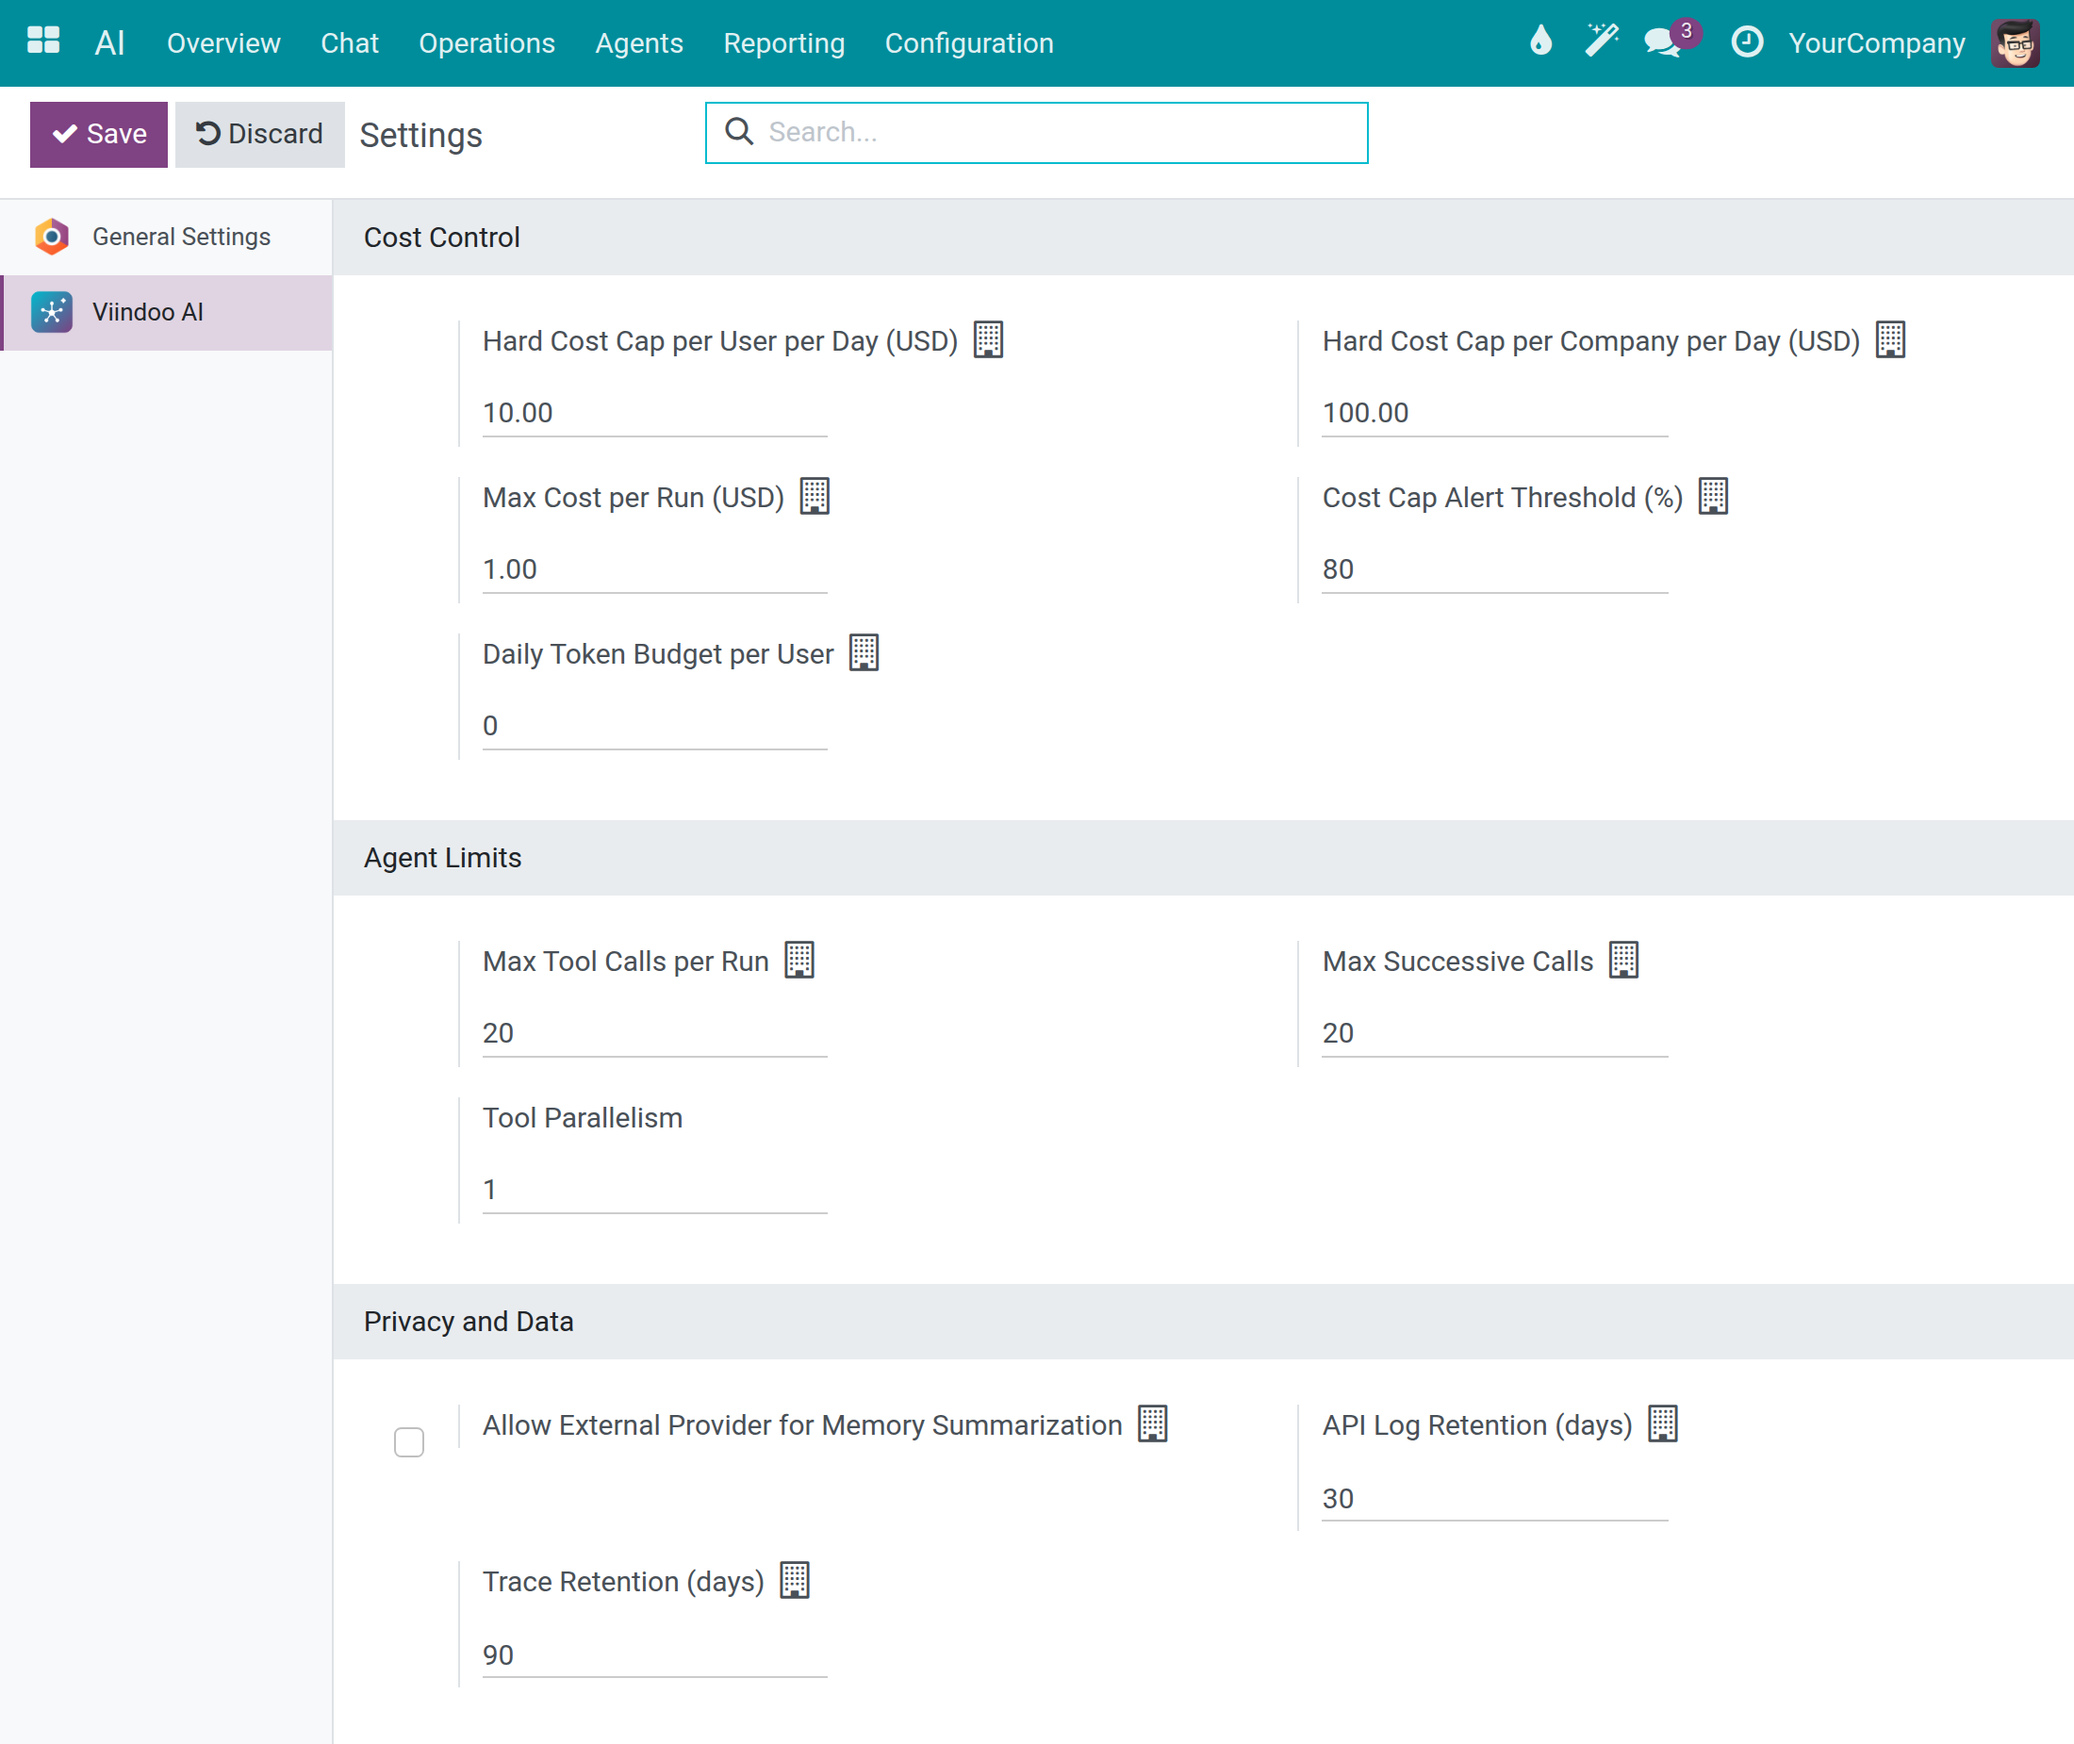The width and height of the screenshot is (2074, 1744).
Task: Edit Tool Parallelism value 1
Action: (654, 1189)
